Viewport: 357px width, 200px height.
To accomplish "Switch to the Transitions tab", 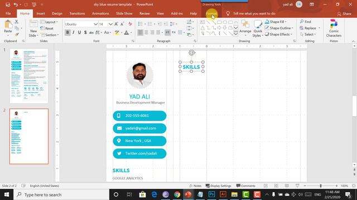I will (x=77, y=13).
